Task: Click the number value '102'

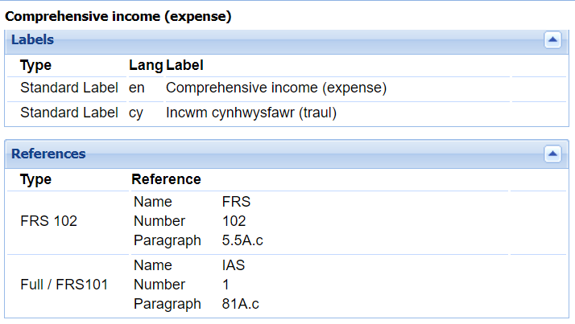Action: pyautogui.click(x=234, y=221)
